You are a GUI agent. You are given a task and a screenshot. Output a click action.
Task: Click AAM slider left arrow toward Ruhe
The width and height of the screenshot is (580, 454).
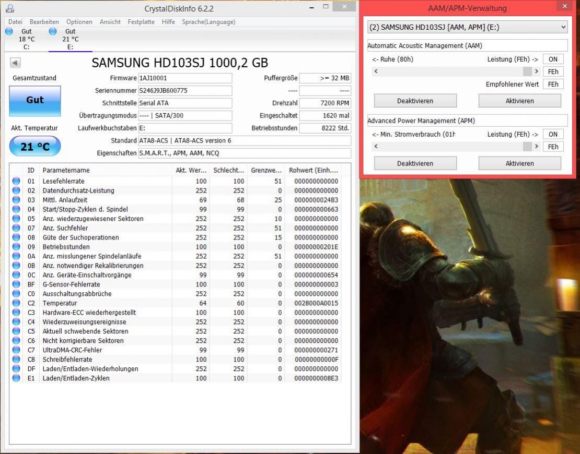(376, 71)
